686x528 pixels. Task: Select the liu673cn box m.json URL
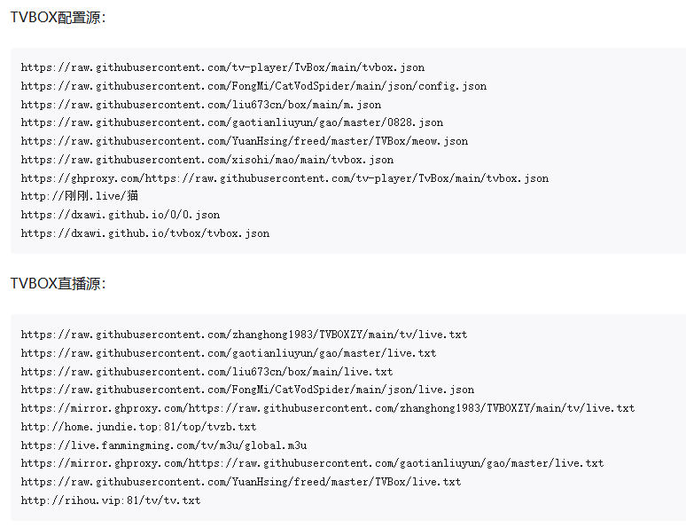pyautogui.click(x=201, y=105)
